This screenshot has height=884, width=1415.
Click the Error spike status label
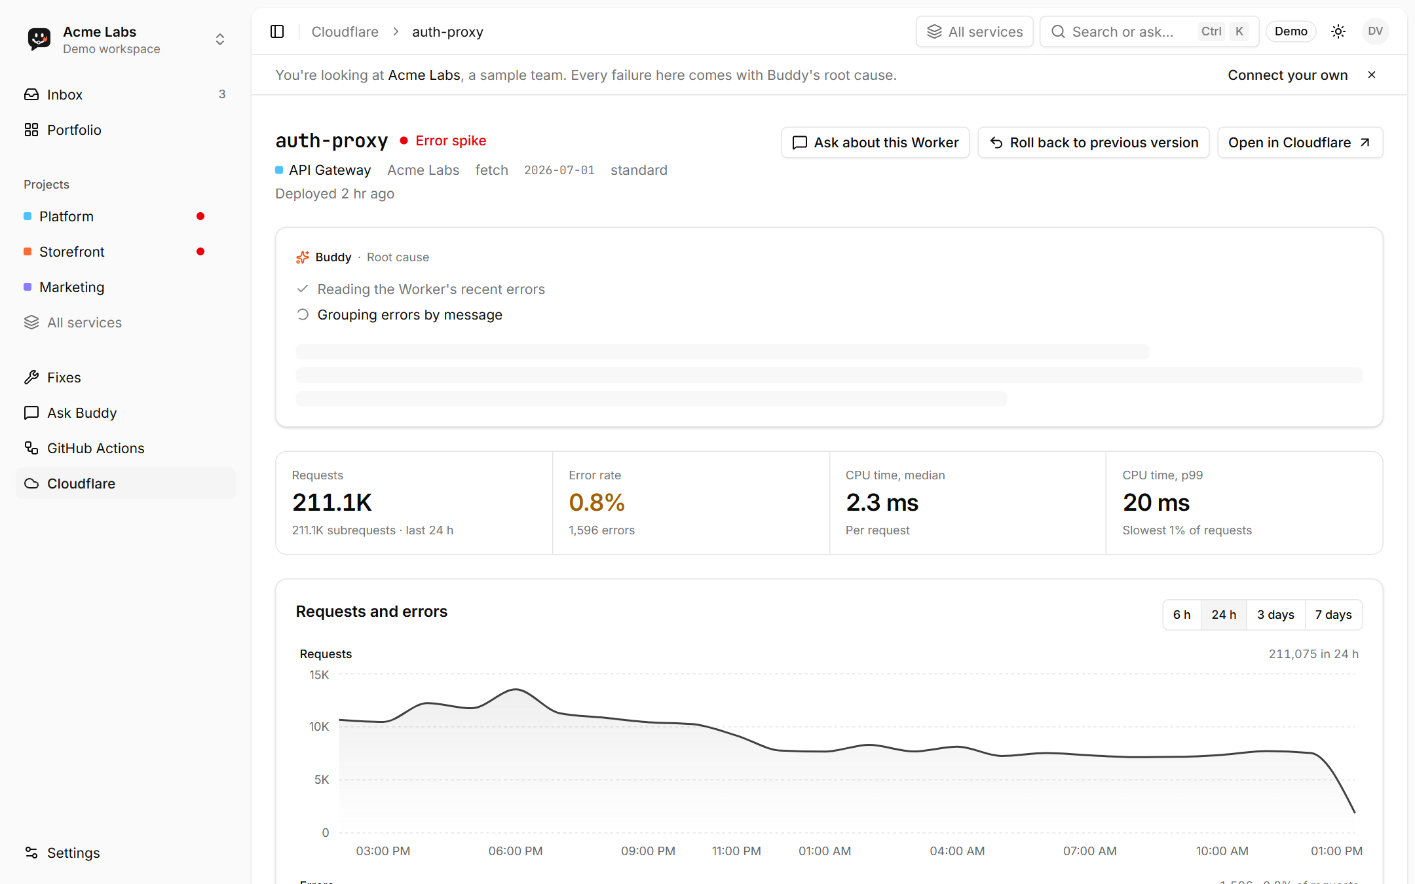click(x=451, y=141)
